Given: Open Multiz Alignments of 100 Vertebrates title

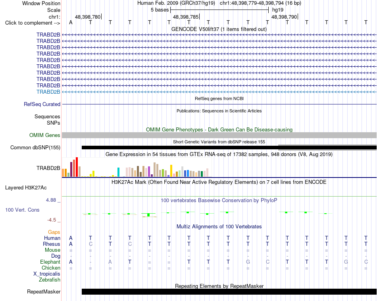Looking at the screenshot, I should [x=219, y=226].
